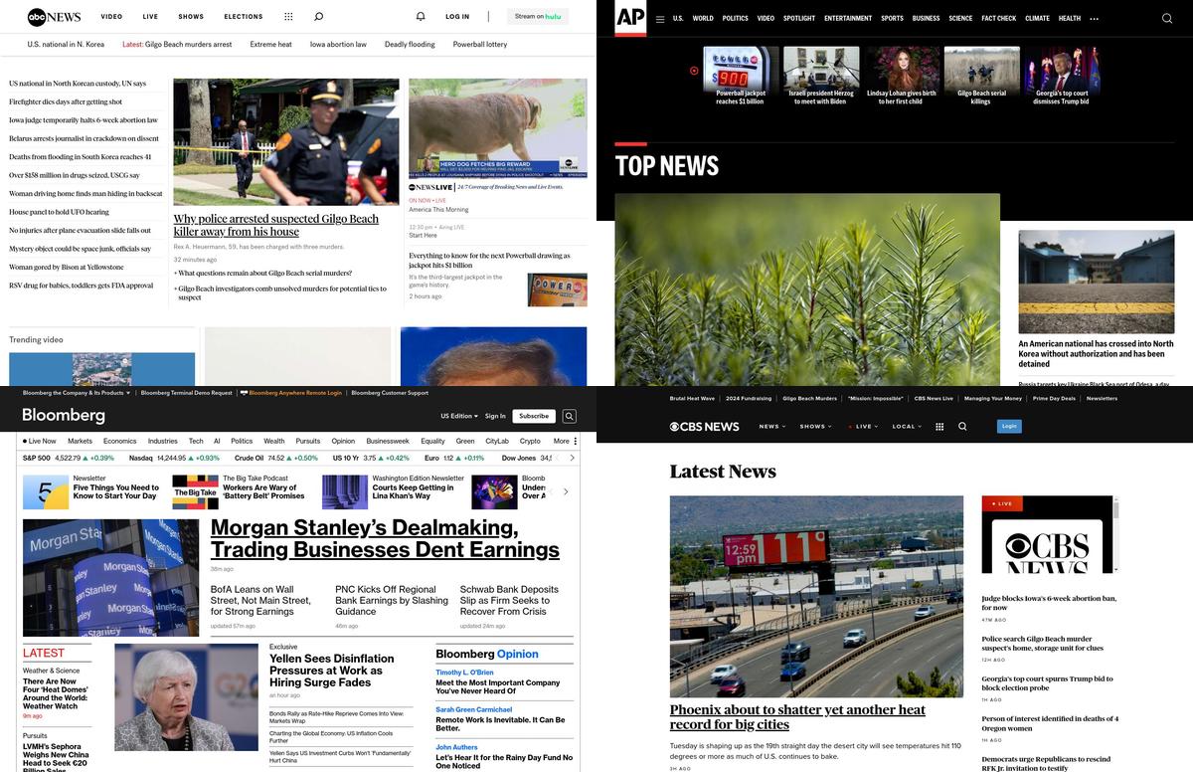Open the CBS News apps grid icon
The width and height of the screenshot is (1193, 772).
click(939, 426)
